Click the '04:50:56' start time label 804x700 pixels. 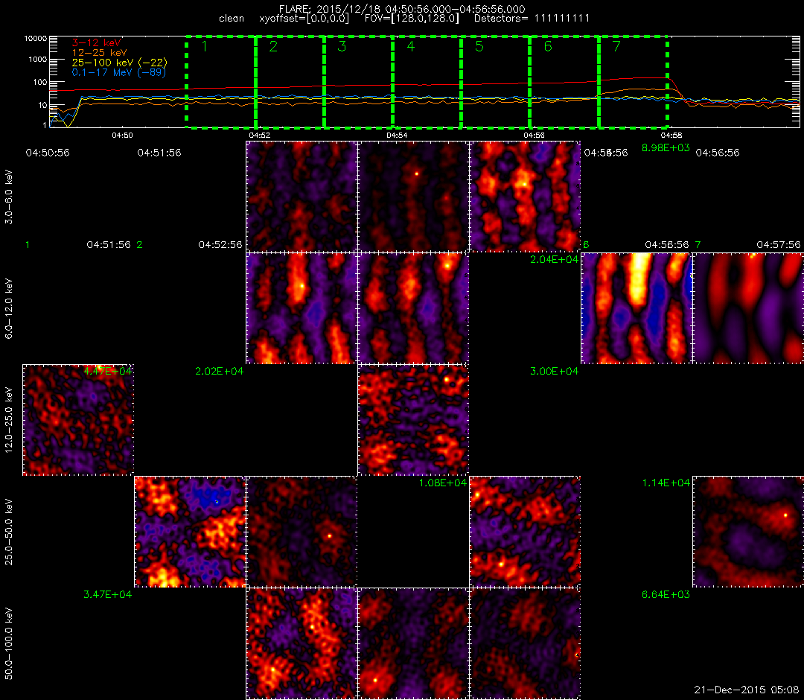47,153
